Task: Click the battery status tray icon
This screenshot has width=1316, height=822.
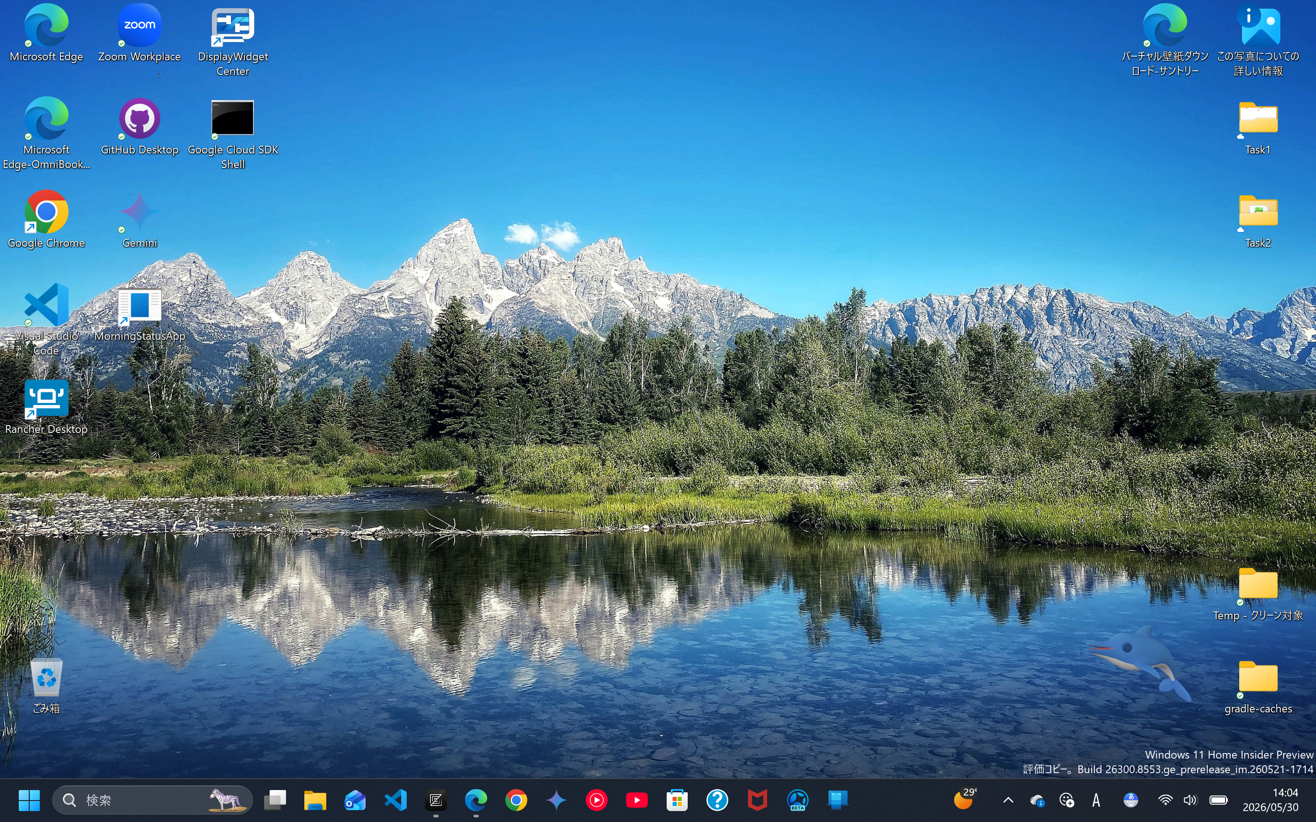Action: point(1218,800)
